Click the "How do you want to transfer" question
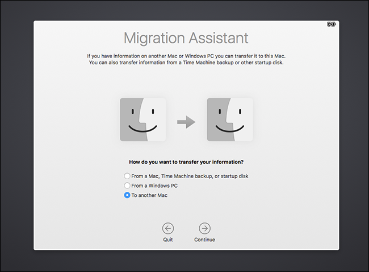 [186, 162]
